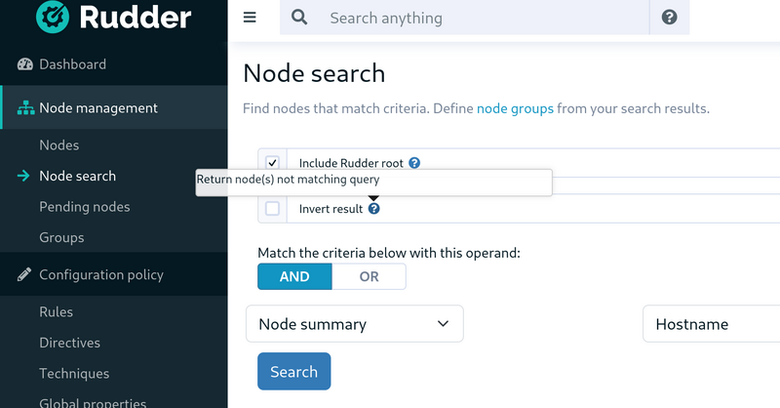Toggle the hamburger menu icon

point(250,18)
